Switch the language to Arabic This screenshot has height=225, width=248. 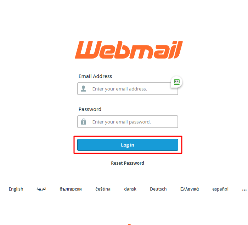(x=41, y=189)
